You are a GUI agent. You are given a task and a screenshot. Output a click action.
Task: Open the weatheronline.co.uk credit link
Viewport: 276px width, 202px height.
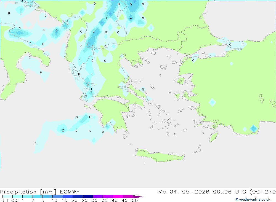[253, 200]
